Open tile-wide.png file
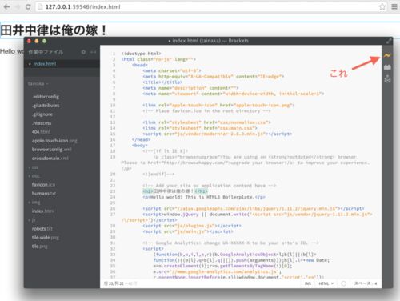The width and height of the screenshot is (400, 301). [46, 238]
